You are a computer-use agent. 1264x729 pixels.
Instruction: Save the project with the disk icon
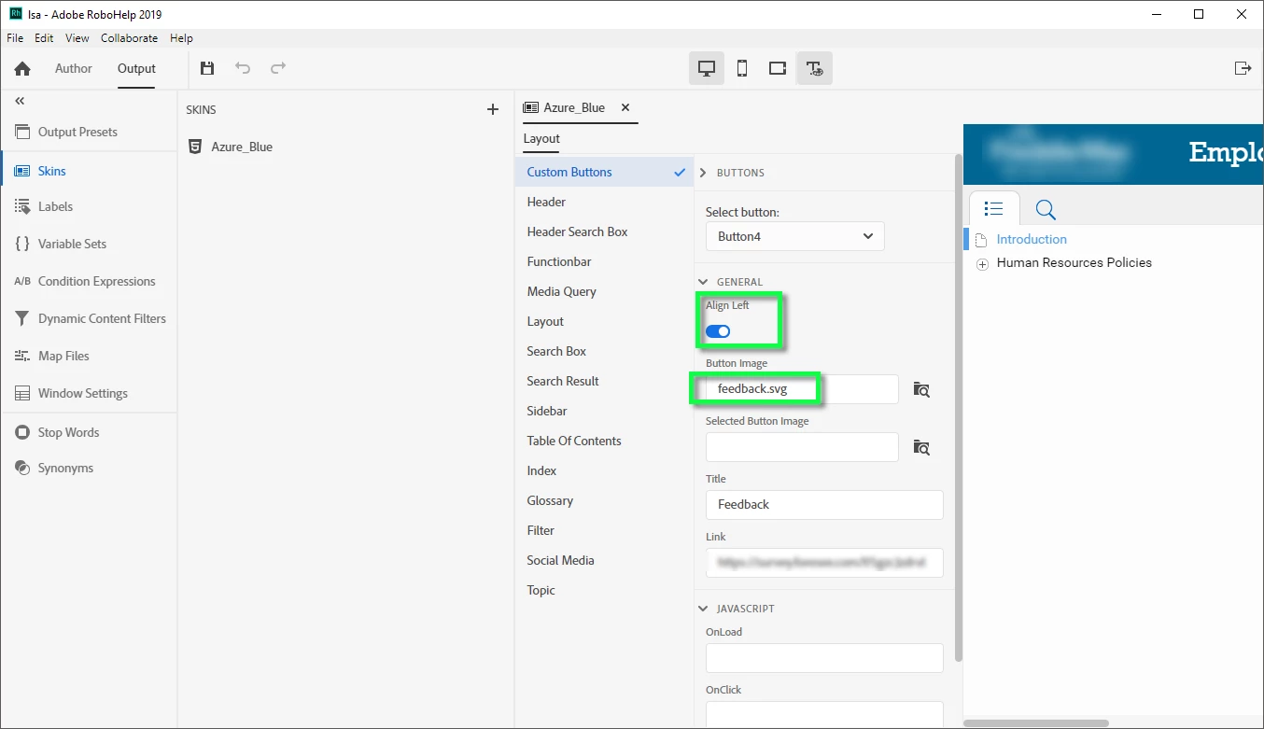coord(207,68)
